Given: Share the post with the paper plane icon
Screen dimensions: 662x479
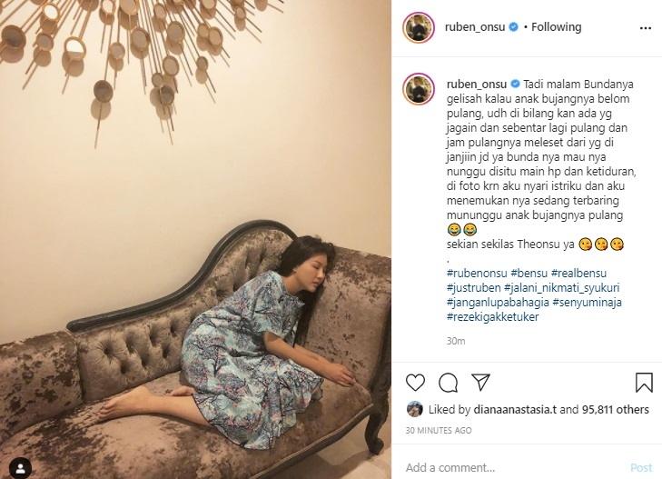Looking at the screenshot, I should 481,382.
